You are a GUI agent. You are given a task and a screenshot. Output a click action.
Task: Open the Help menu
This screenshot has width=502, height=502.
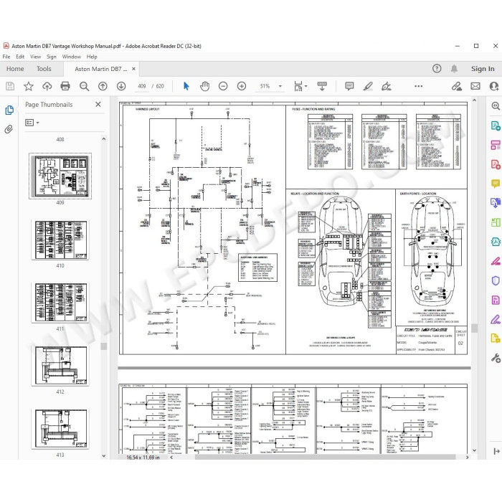(x=92, y=57)
